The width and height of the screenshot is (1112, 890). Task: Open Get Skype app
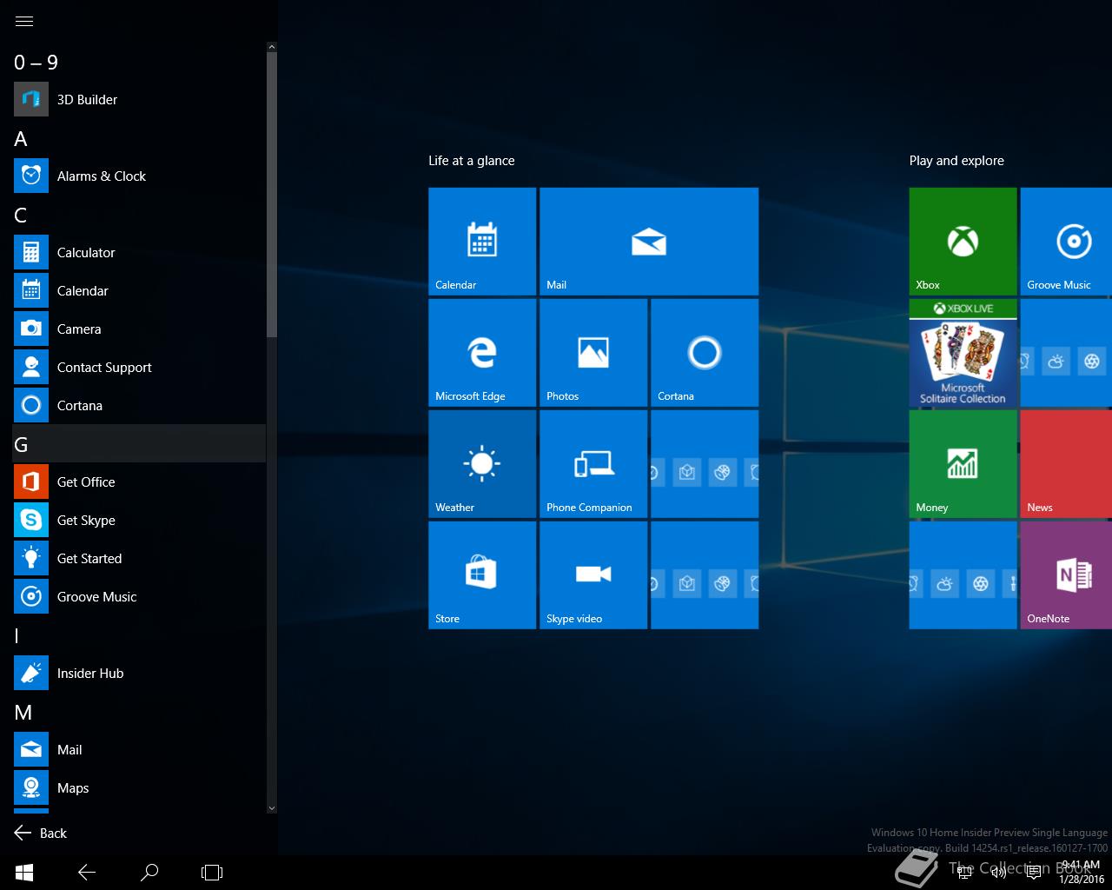(x=139, y=520)
